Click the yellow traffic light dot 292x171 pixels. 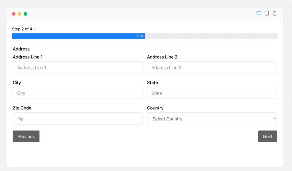[19, 13]
